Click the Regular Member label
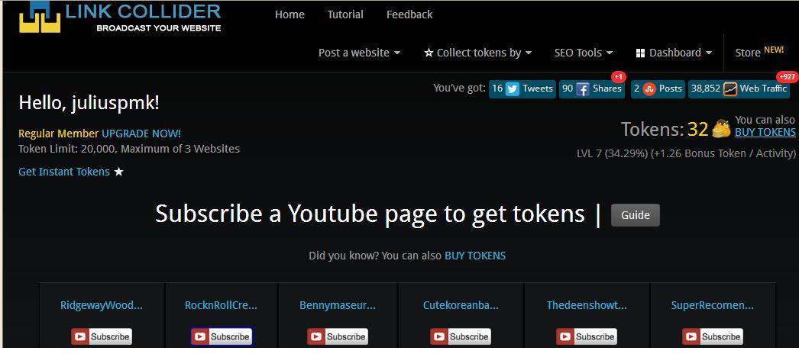The image size is (799, 354). tap(59, 134)
